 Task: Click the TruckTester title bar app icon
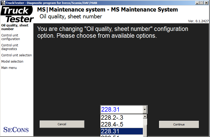[3, 3]
